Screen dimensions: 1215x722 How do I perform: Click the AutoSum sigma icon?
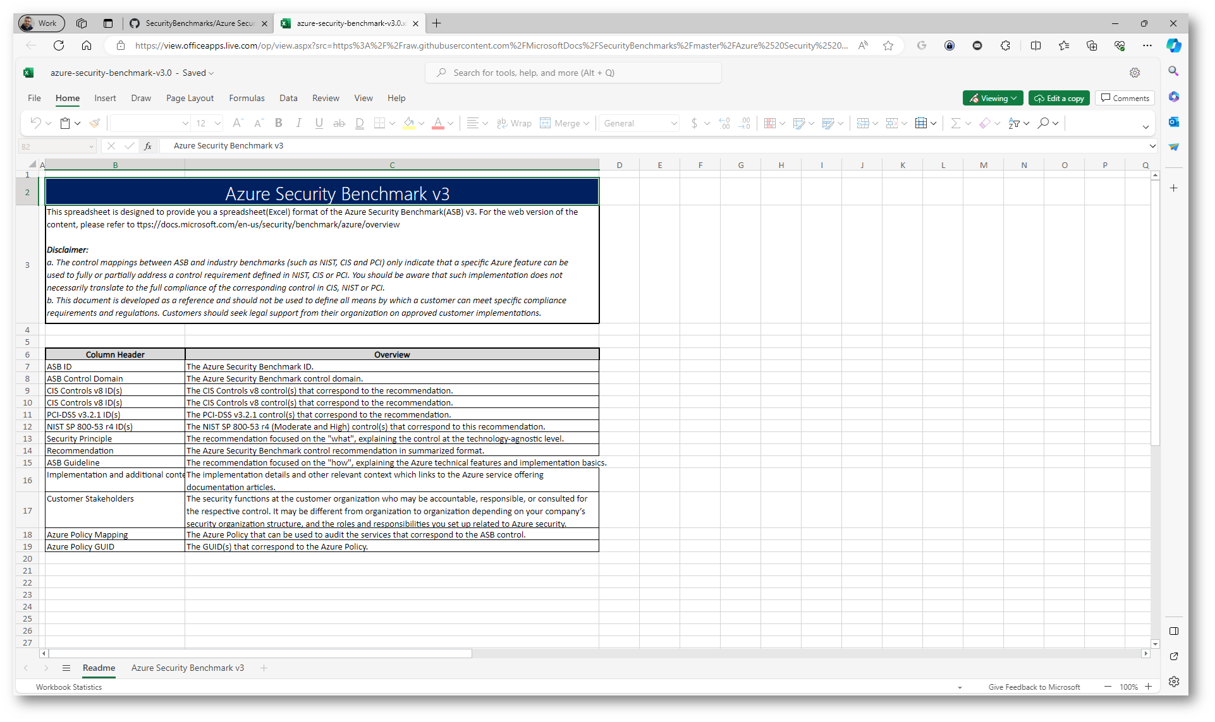(956, 123)
